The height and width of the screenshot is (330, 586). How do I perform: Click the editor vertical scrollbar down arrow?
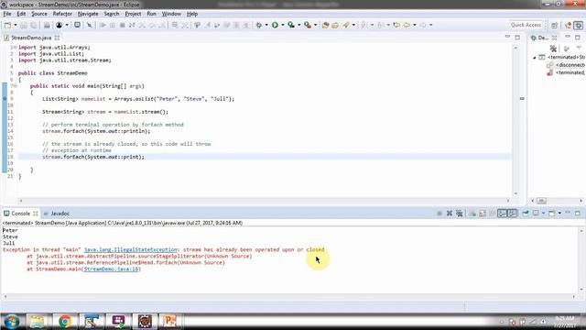(x=515, y=193)
